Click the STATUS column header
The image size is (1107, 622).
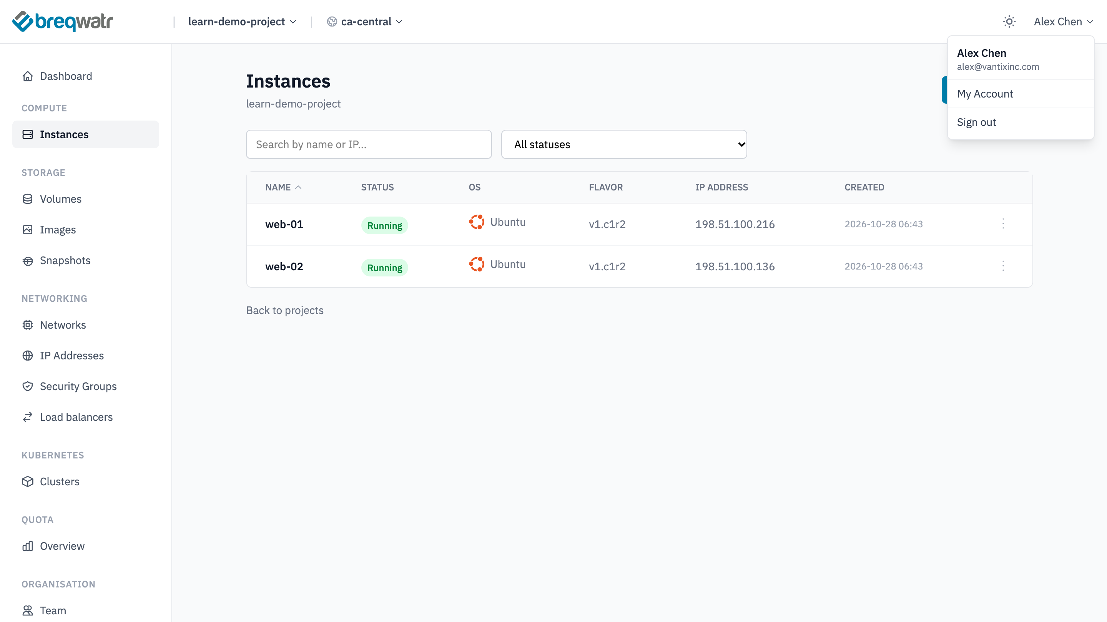click(x=377, y=187)
